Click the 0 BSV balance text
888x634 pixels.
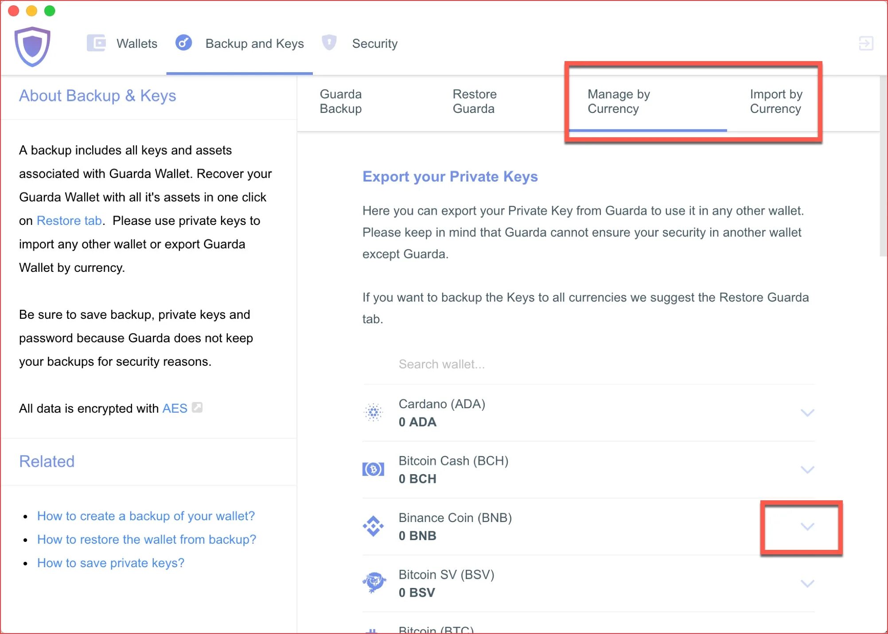417,592
